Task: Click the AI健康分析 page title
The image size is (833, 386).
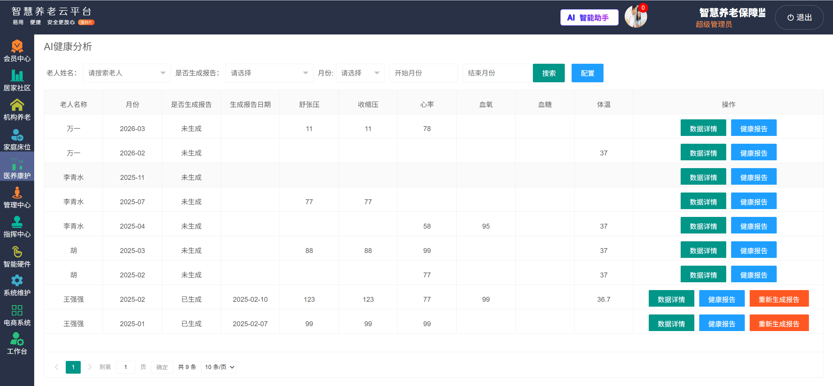Action: coord(68,47)
